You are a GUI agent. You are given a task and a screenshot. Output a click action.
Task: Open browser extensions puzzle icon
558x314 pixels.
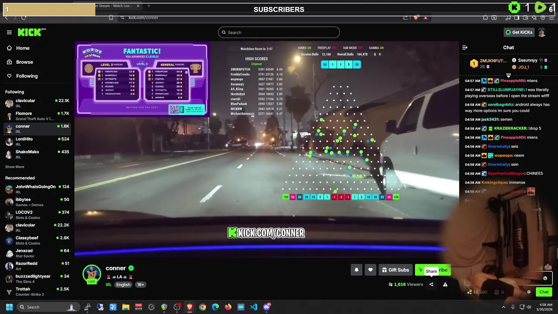(x=485, y=17)
